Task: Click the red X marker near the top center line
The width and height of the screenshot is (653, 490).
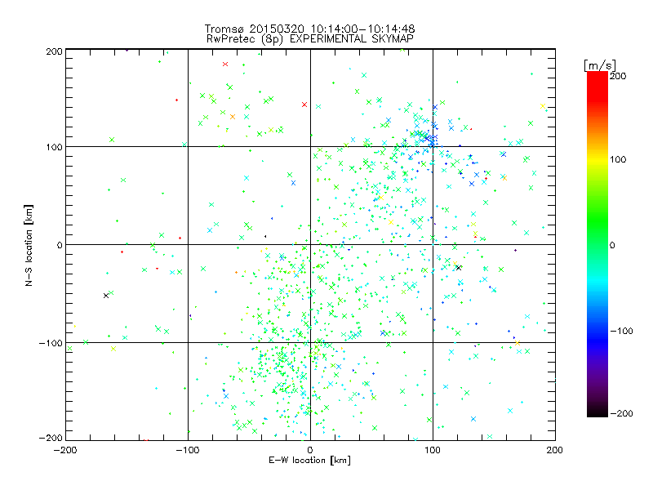Action: (x=304, y=105)
